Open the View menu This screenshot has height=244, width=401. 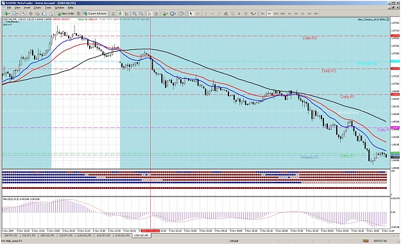coord(17,8)
